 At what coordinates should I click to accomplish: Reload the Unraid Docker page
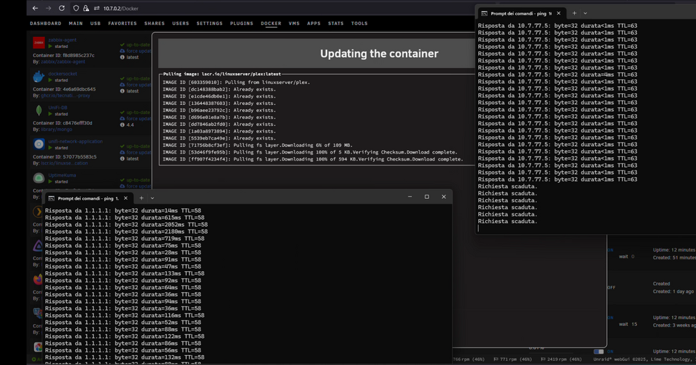tap(62, 8)
